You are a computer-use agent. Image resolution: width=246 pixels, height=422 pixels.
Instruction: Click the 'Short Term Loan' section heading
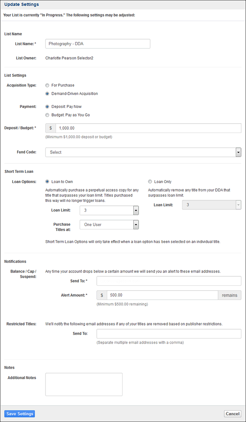click(19, 172)
